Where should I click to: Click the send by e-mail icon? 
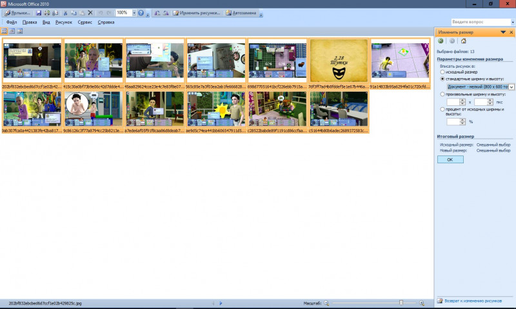coord(55,13)
